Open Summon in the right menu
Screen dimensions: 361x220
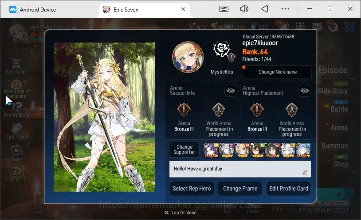tap(334, 146)
